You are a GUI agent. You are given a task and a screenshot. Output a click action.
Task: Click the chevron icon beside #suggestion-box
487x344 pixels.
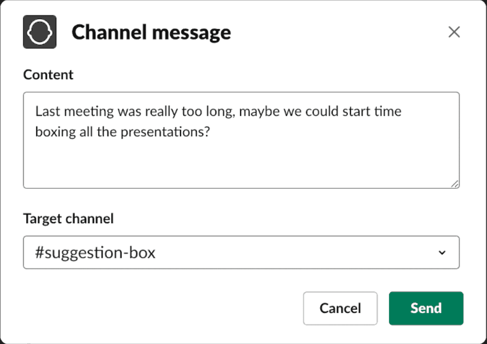coord(442,252)
